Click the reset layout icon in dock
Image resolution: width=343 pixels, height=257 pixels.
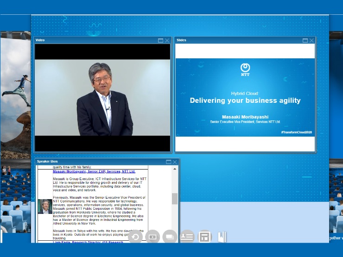click(135, 237)
